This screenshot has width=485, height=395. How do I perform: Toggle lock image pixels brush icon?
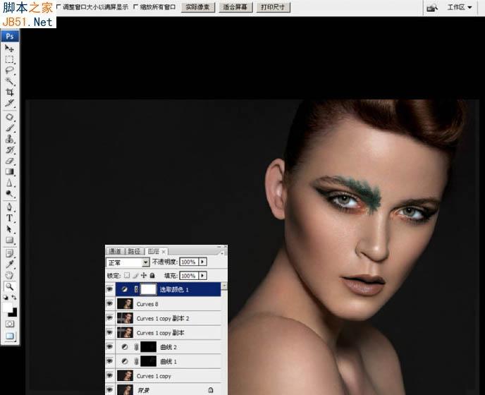click(x=135, y=275)
